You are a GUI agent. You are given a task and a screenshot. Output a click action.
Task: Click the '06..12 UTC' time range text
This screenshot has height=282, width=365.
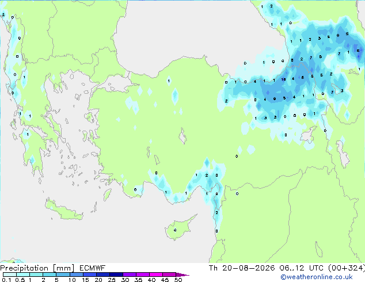pos(301,268)
